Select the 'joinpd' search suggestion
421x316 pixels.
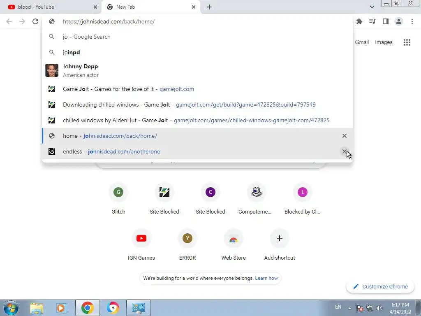point(197,52)
